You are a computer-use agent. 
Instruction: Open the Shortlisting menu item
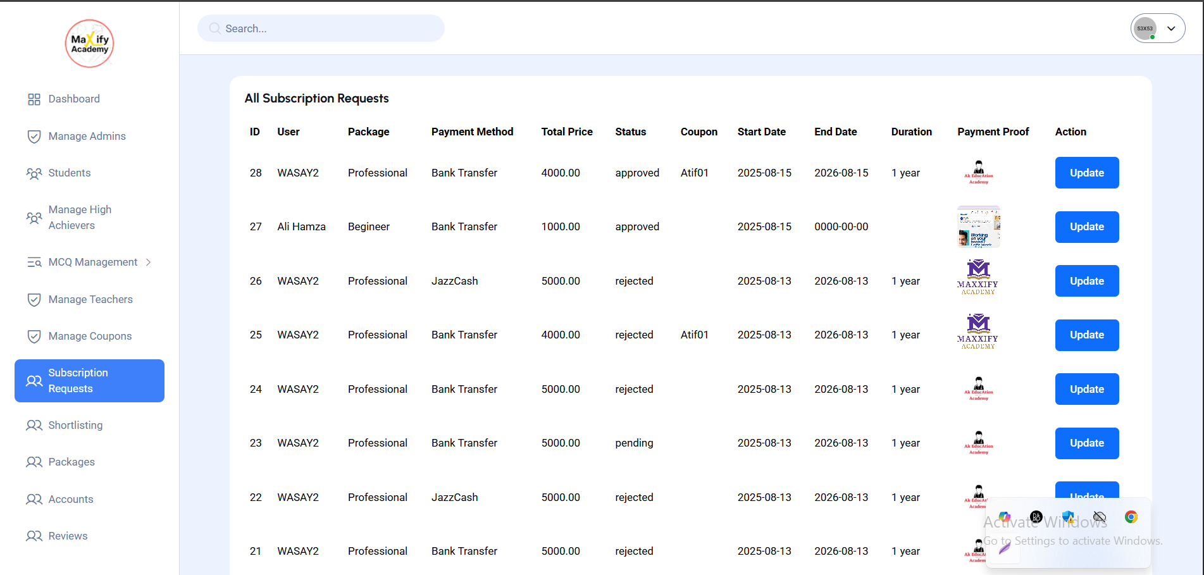75,425
